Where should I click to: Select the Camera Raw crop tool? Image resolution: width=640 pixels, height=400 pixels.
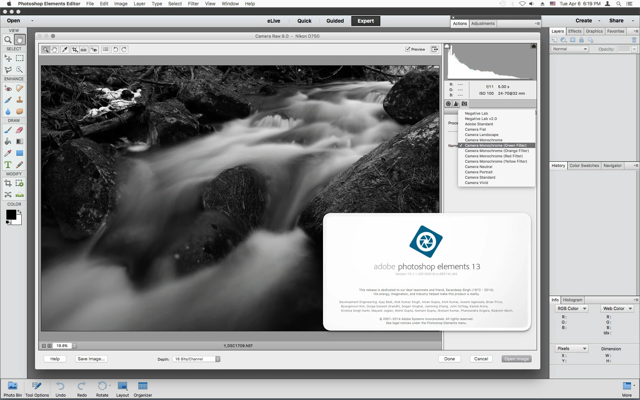(x=74, y=50)
